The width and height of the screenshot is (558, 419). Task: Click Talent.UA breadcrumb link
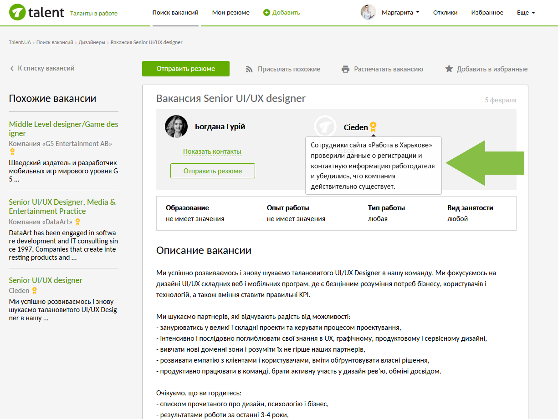[x=20, y=42]
